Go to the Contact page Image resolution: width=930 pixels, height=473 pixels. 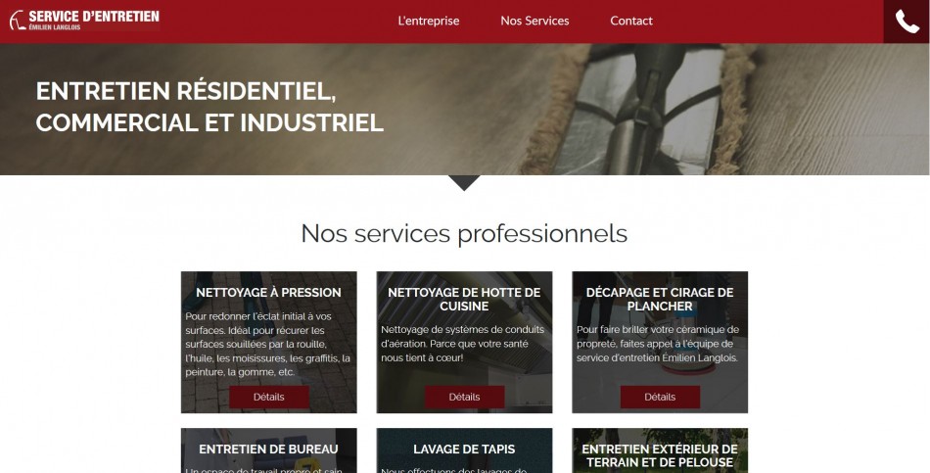coord(631,21)
